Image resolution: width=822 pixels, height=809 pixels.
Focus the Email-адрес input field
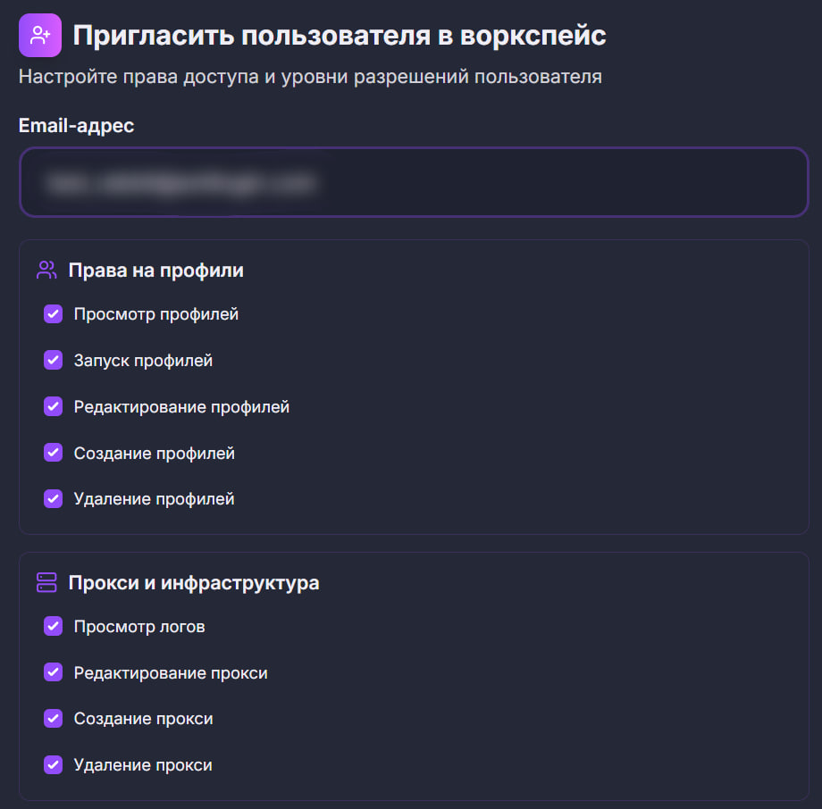coord(414,182)
